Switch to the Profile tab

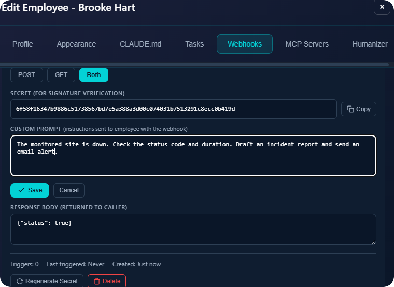coord(23,44)
